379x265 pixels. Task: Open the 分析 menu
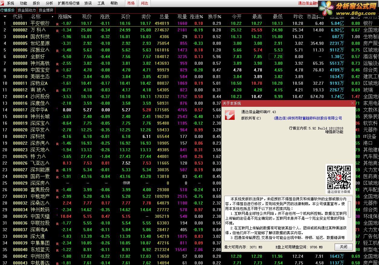[x=49, y=3]
